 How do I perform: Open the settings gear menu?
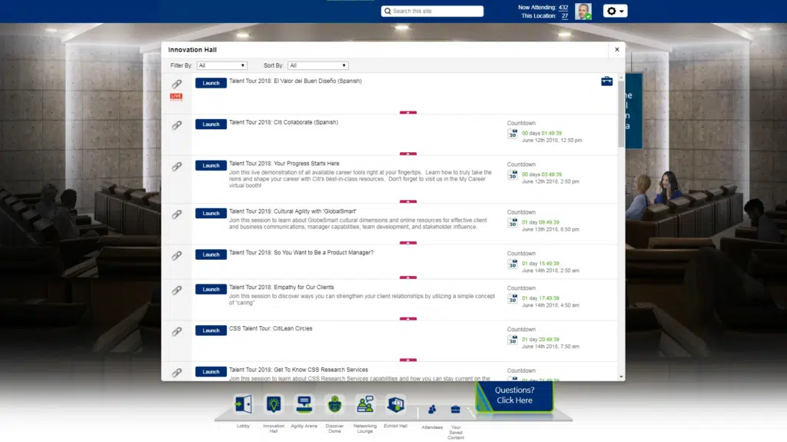(615, 11)
